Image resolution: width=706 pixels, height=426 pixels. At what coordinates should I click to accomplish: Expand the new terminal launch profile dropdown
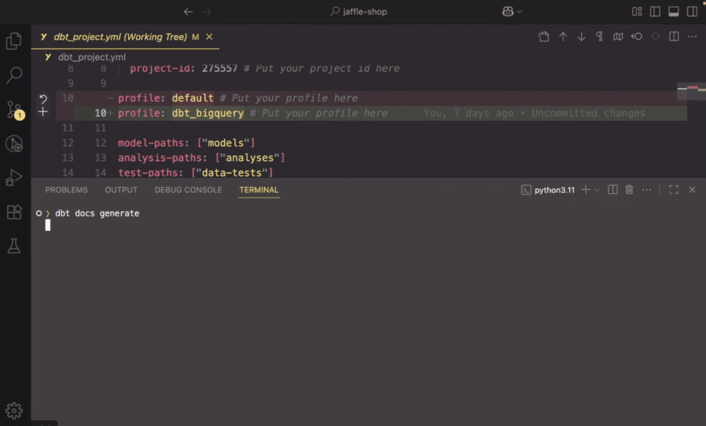tap(597, 190)
